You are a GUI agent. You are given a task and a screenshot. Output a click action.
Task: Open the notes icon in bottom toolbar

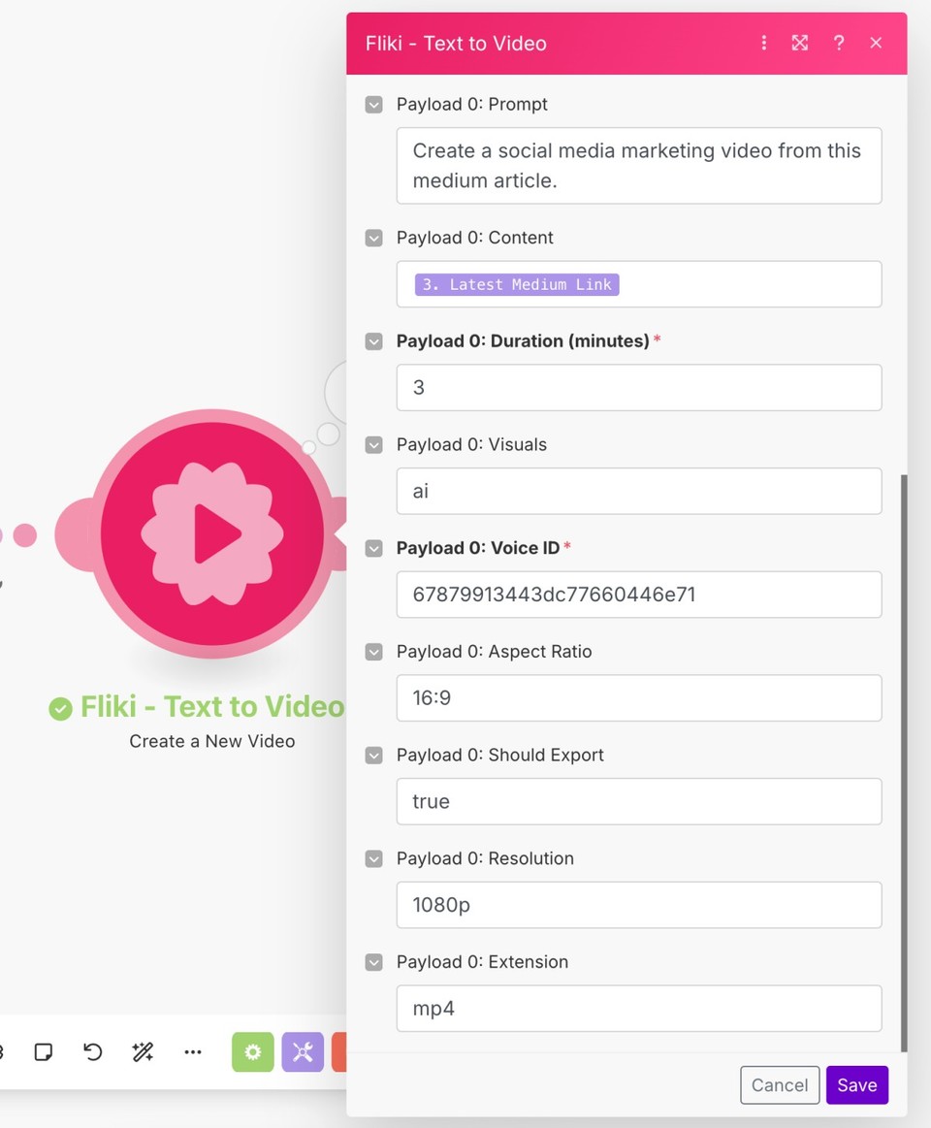[44, 1051]
